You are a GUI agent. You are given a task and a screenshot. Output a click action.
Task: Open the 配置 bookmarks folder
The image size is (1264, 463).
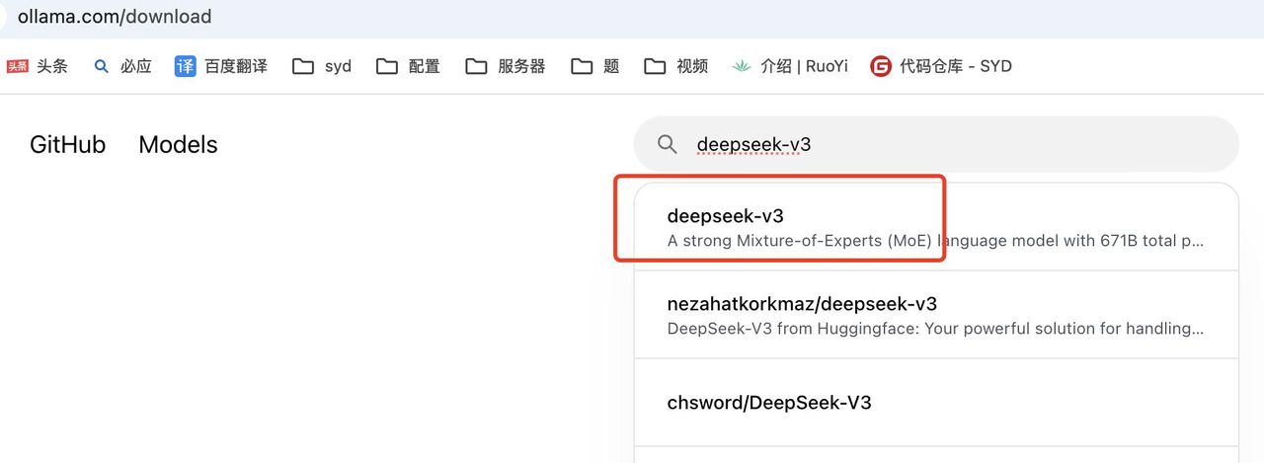(x=409, y=66)
